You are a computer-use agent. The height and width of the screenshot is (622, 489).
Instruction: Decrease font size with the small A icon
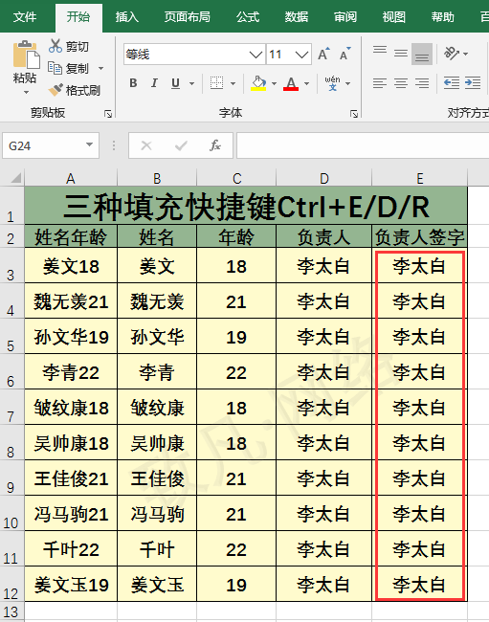(x=345, y=54)
